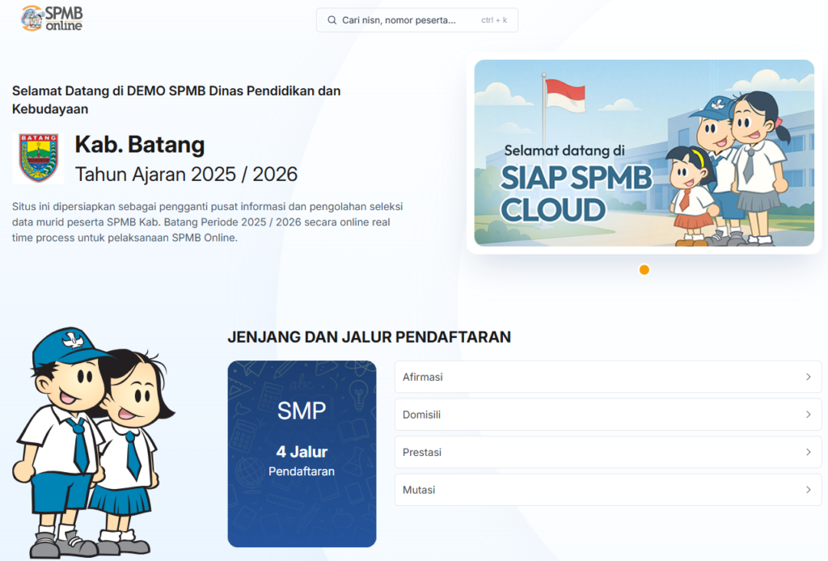Select the Afirmasi registration path

(598, 377)
